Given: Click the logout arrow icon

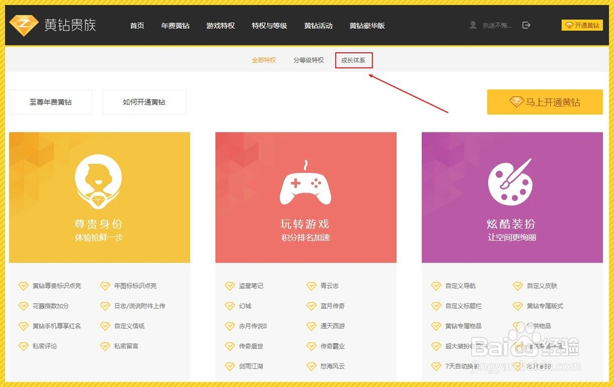Looking at the screenshot, I should pyautogui.click(x=526, y=25).
